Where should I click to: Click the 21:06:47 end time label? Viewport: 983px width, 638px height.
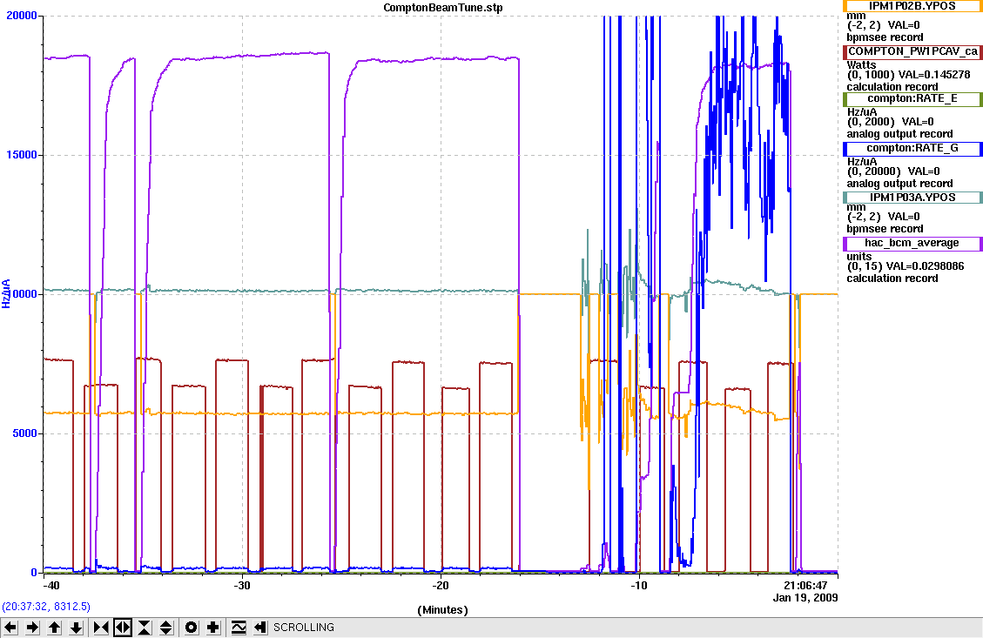[x=805, y=586]
